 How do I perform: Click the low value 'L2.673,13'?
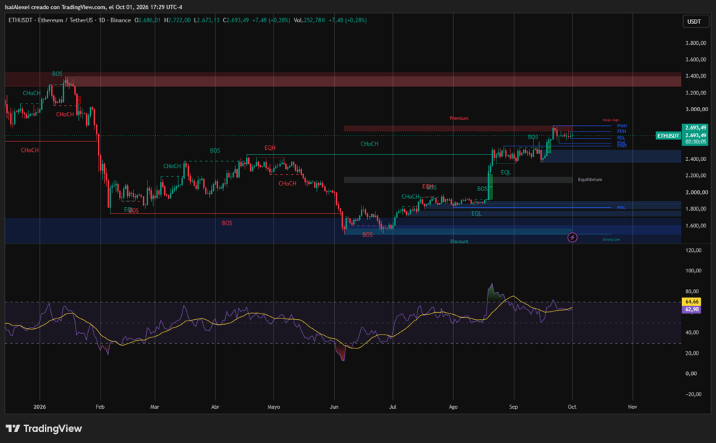pyautogui.click(x=206, y=20)
